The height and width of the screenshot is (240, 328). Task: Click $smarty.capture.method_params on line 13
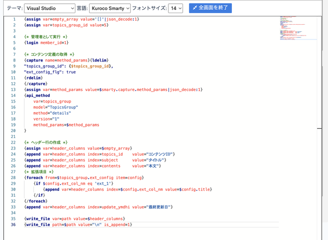point(133,90)
